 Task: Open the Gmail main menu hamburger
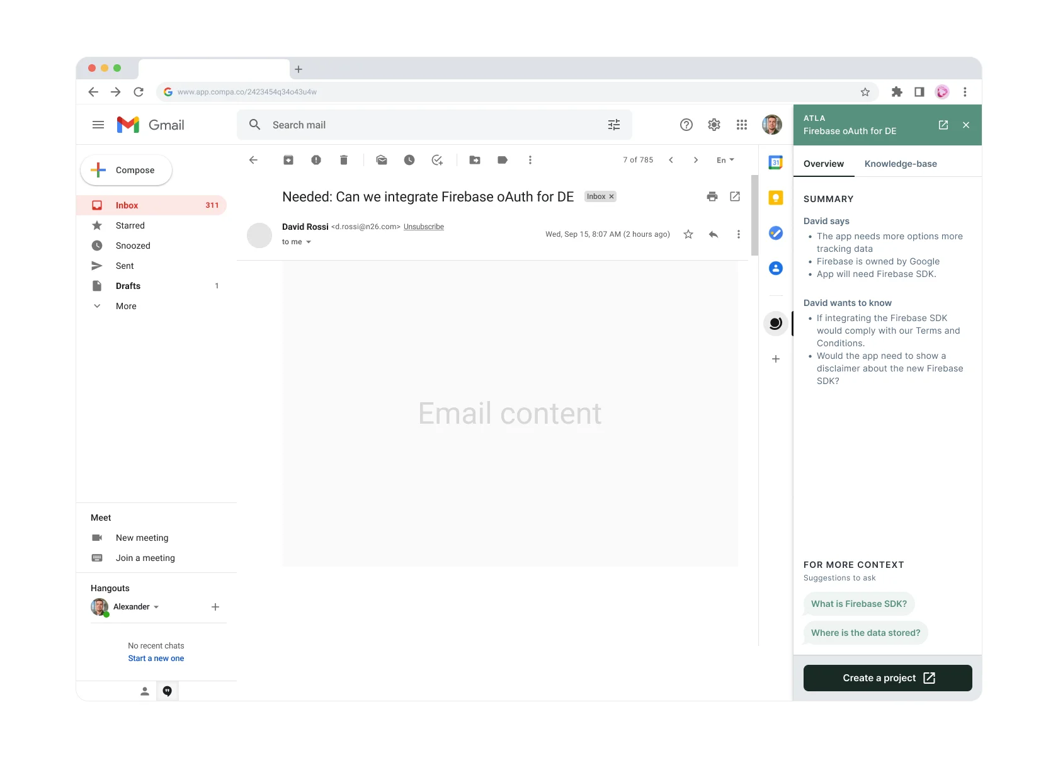tap(98, 125)
